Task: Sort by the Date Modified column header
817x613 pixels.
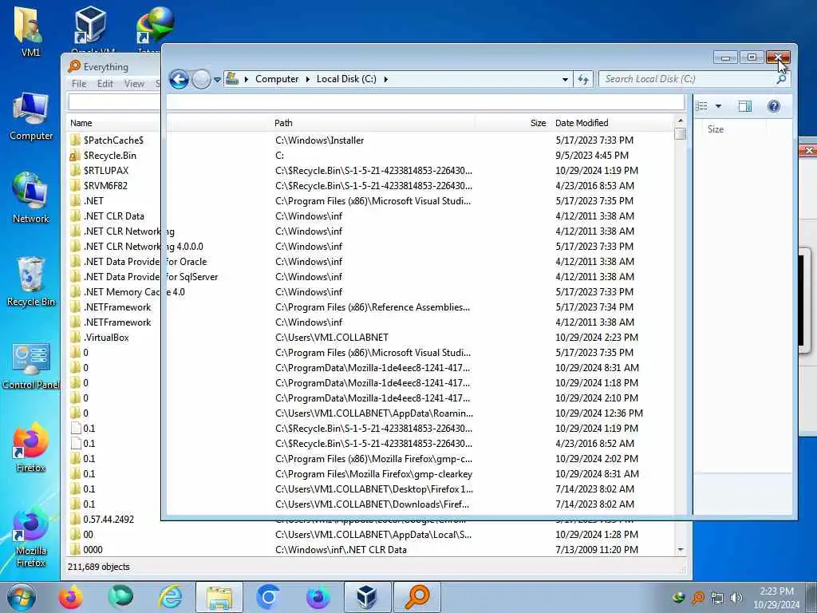Action: pyautogui.click(x=582, y=123)
